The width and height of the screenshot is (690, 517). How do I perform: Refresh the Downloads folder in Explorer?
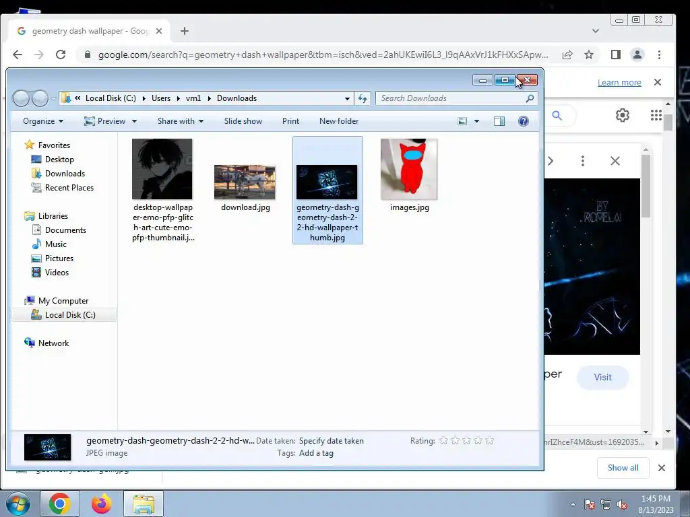(x=363, y=98)
